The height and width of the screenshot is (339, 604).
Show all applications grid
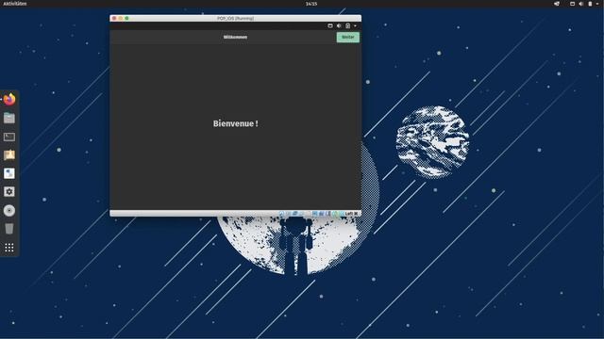(9, 248)
